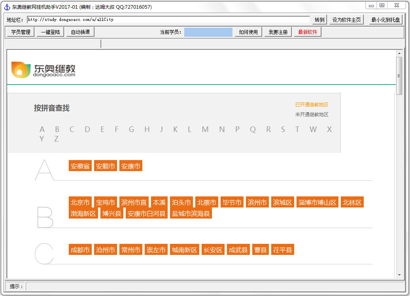
Task: Click the 东奥继教 logo icon
Action: [x=21, y=70]
